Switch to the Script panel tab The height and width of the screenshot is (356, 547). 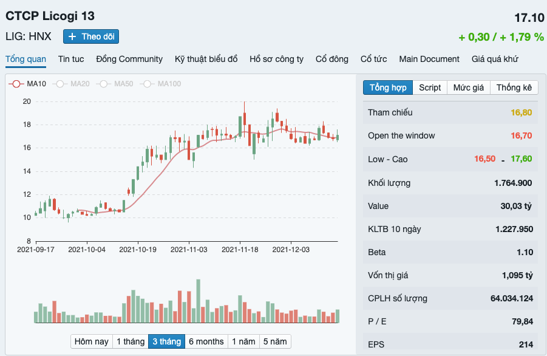coord(430,87)
